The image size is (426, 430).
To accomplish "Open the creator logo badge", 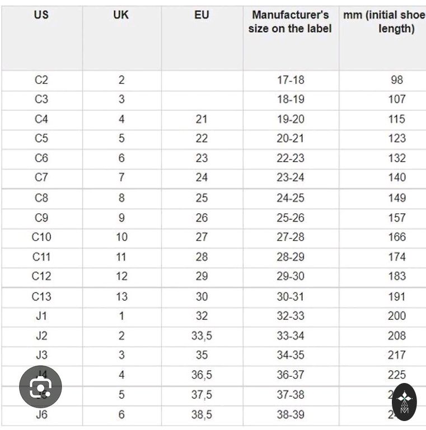I will pos(404,401).
